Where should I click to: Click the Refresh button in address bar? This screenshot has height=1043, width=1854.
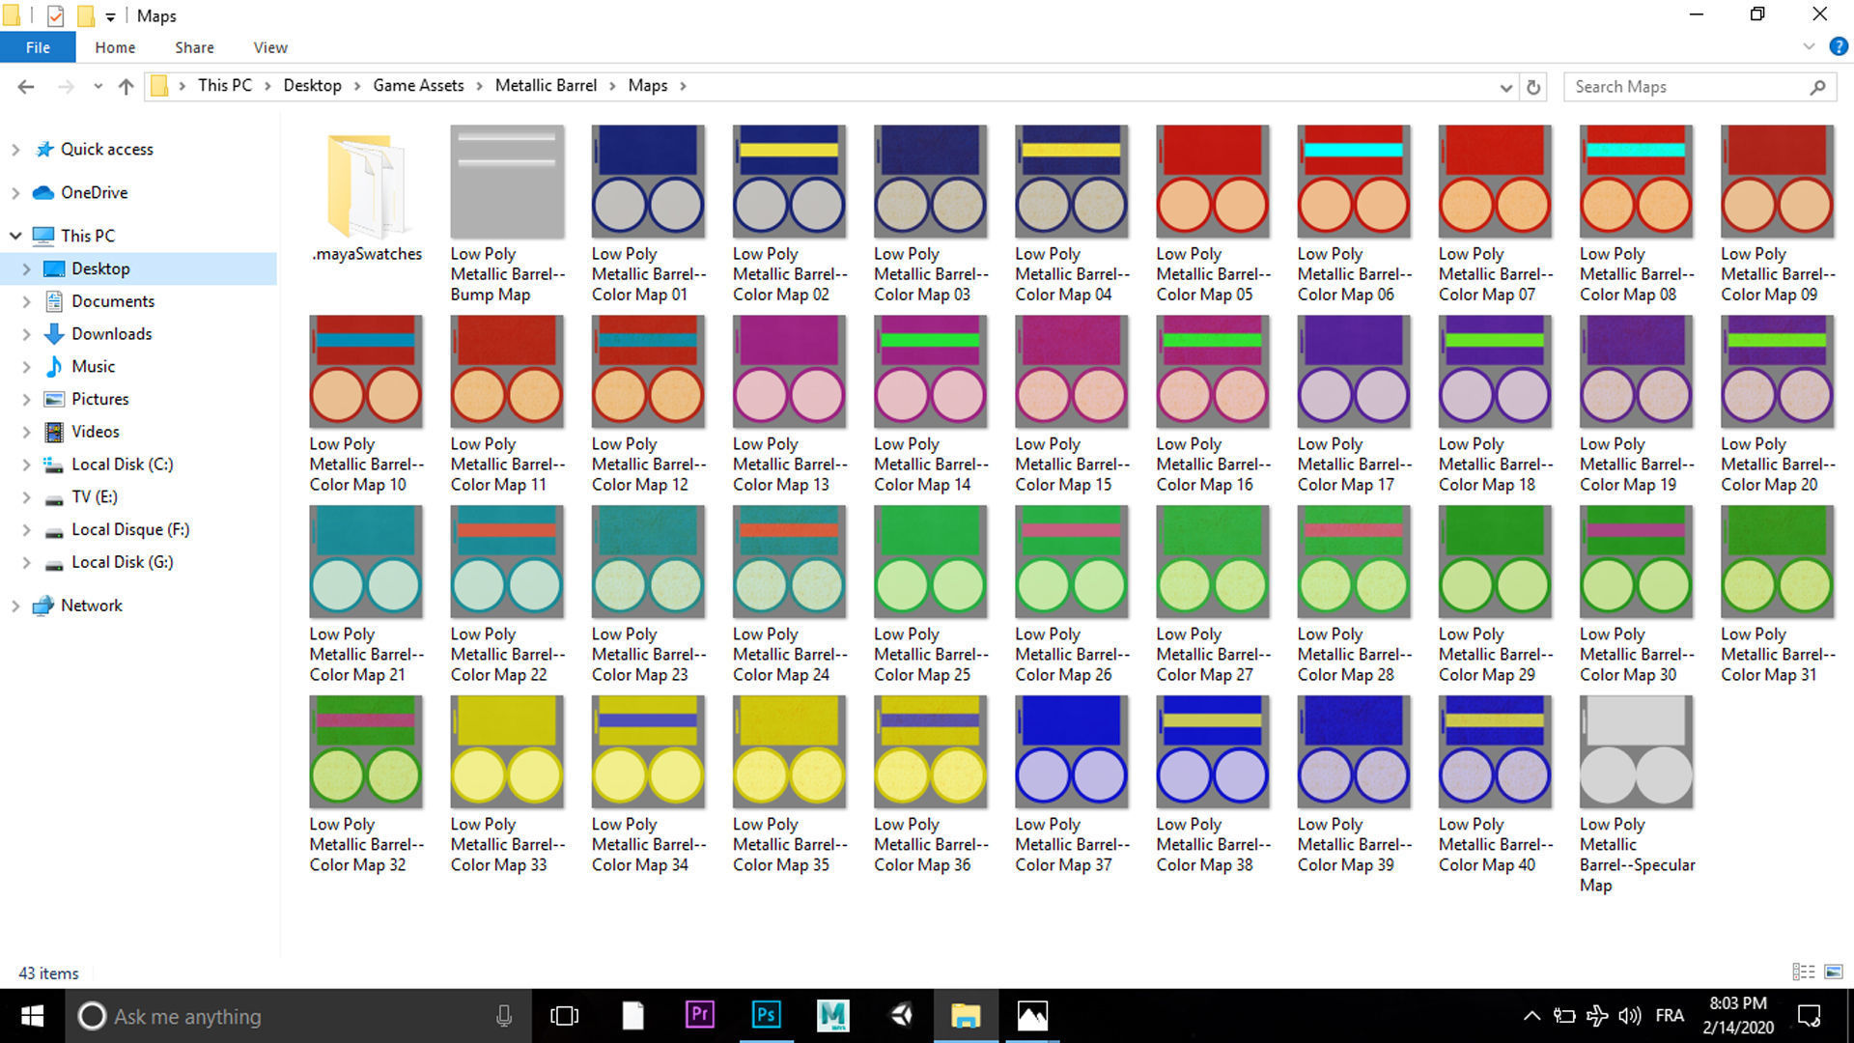[1532, 87]
